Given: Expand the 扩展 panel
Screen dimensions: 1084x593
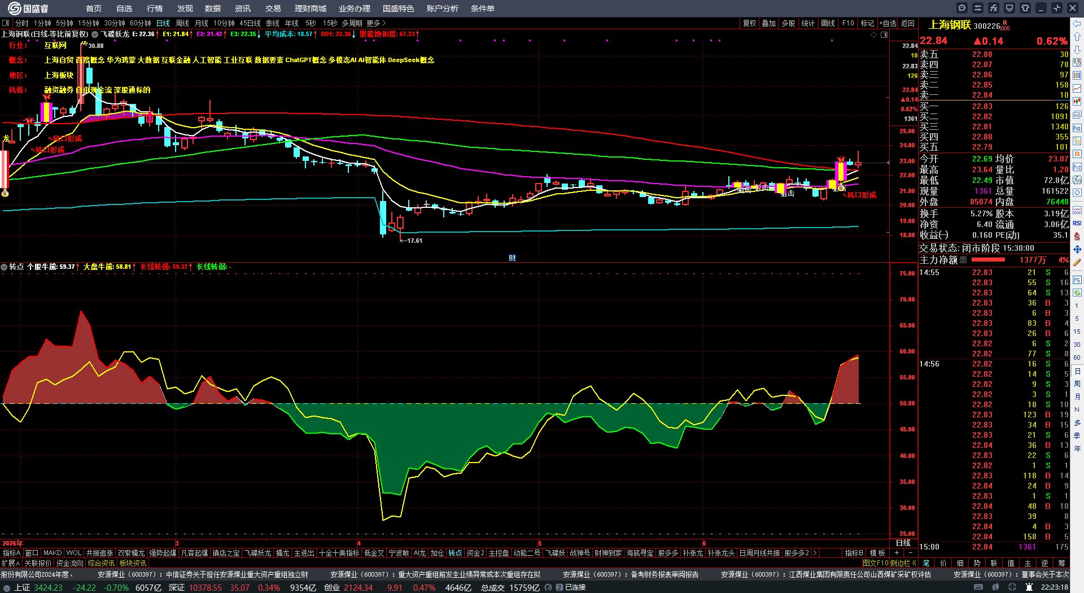Looking at the screenshot, I should [11, 563].
